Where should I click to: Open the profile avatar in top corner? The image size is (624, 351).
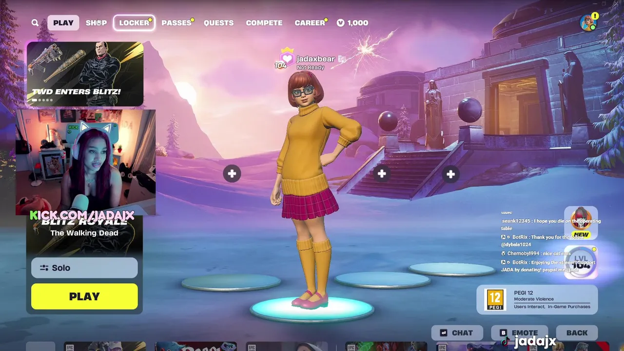589,22
